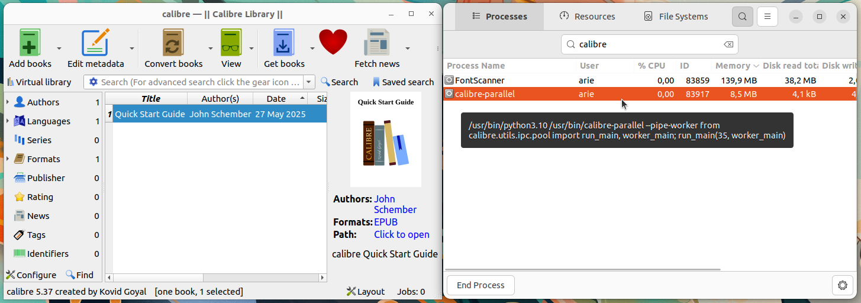
Task: Open the System Monitor hamburger menu
Action: click(x=768, y=17)
